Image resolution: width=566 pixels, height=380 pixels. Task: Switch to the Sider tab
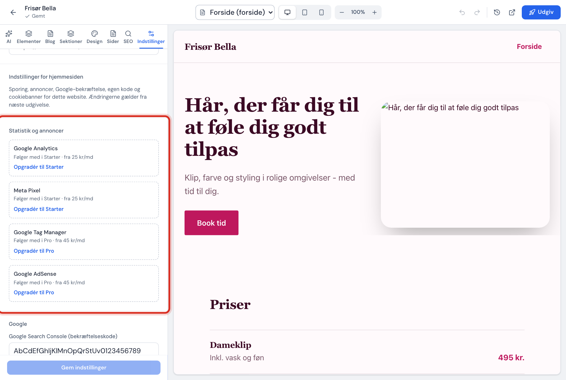pos(113,37)
